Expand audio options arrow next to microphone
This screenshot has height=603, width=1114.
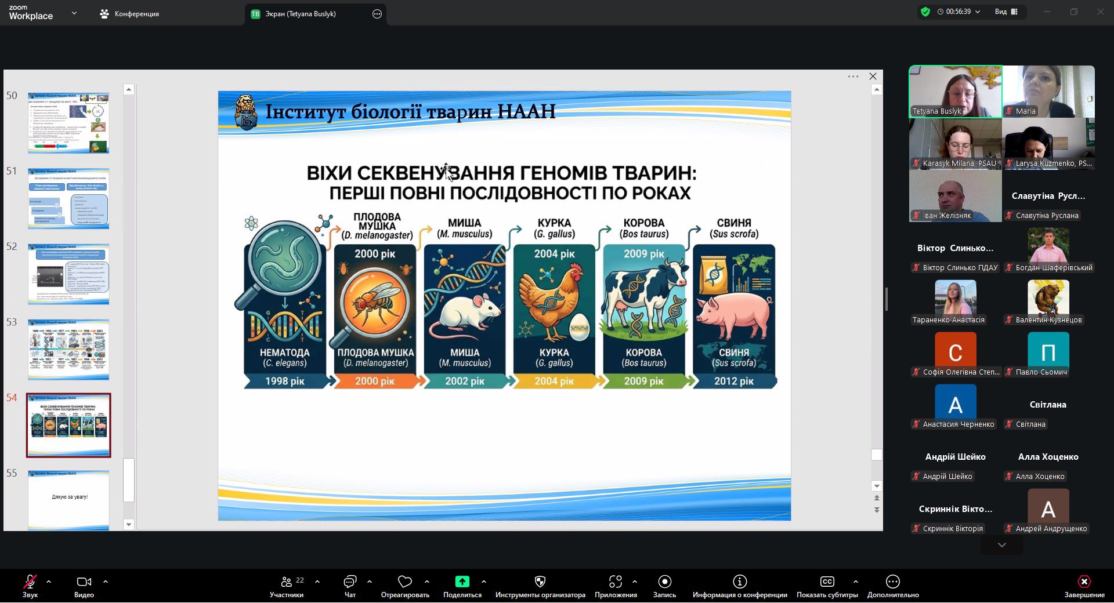pyautogui.click(x=49, y=581)
